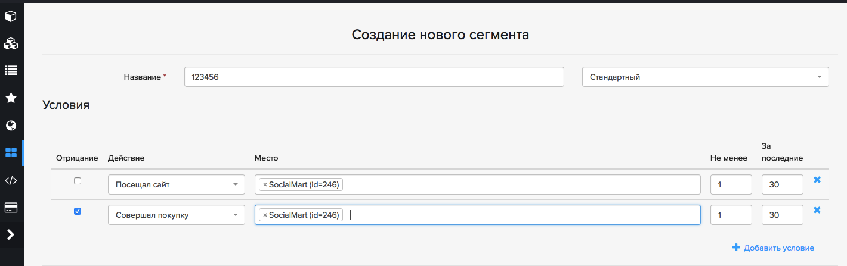Click the single cube icon in sidebar
Viewport: 847px width, 266px height.
click(x=11, y=16)
